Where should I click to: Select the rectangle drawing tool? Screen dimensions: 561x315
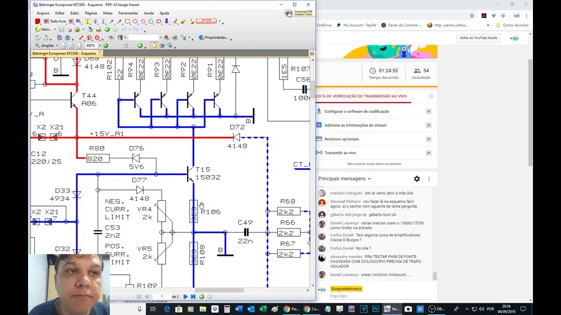[127, 21]
